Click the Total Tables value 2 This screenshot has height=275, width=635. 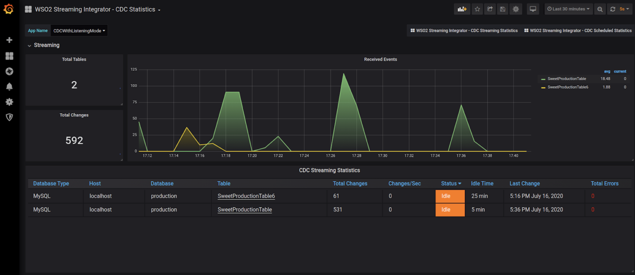point(74,85)
